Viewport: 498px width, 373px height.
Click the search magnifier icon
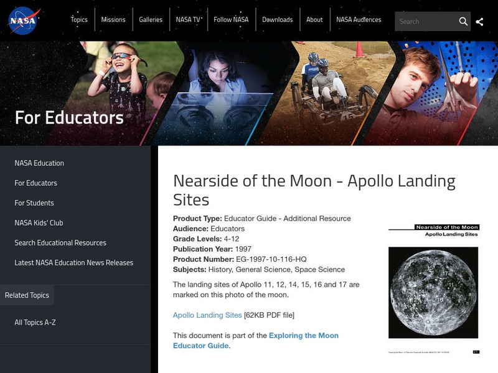tap(463, 22)
